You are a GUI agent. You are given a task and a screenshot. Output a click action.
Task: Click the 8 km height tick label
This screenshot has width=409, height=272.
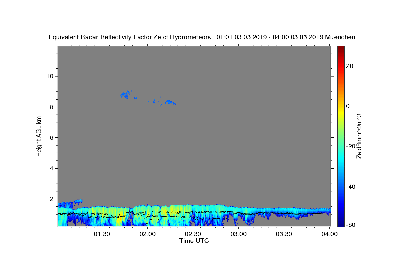tap(51, 107)
